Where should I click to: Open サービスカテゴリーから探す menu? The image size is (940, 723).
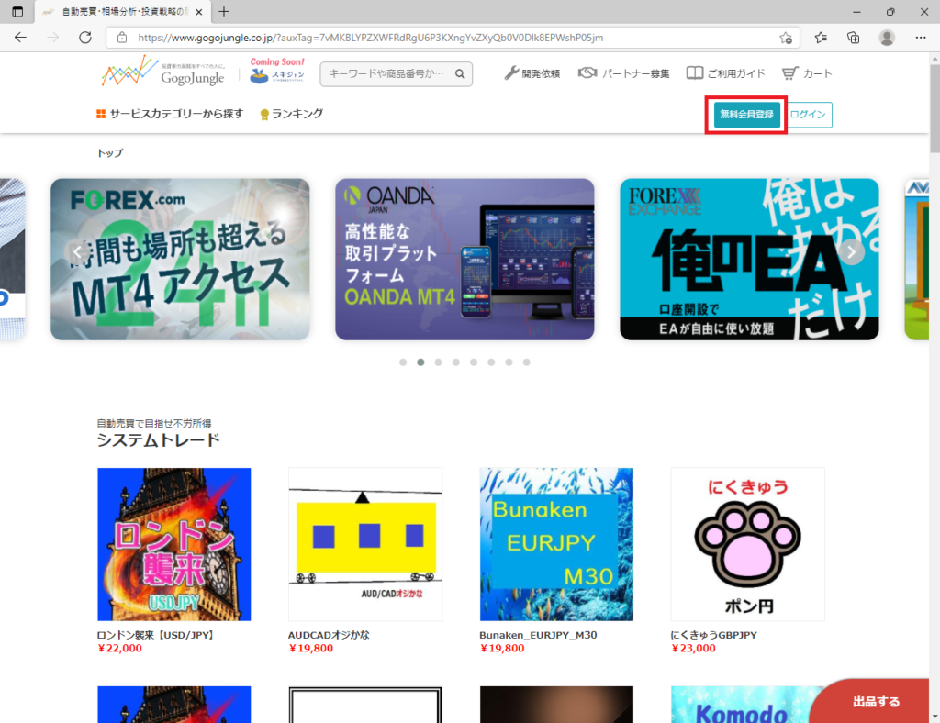coord(170,114)
